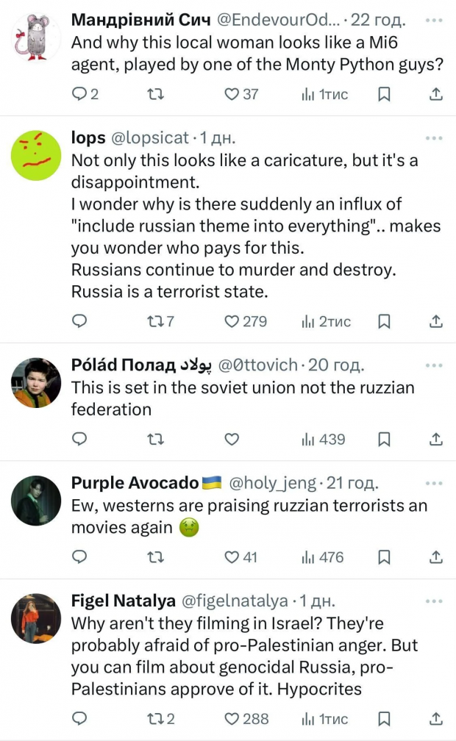
Task: Open more options for lops's tweet
Action: 435,137
